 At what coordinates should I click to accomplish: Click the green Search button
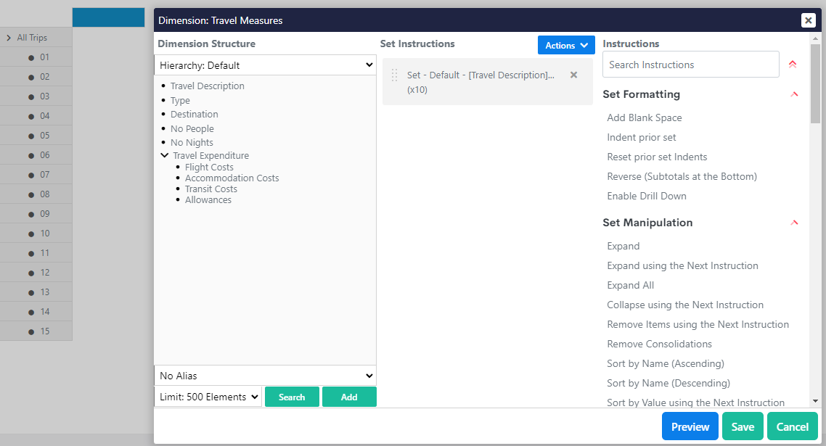coord(292,397)
